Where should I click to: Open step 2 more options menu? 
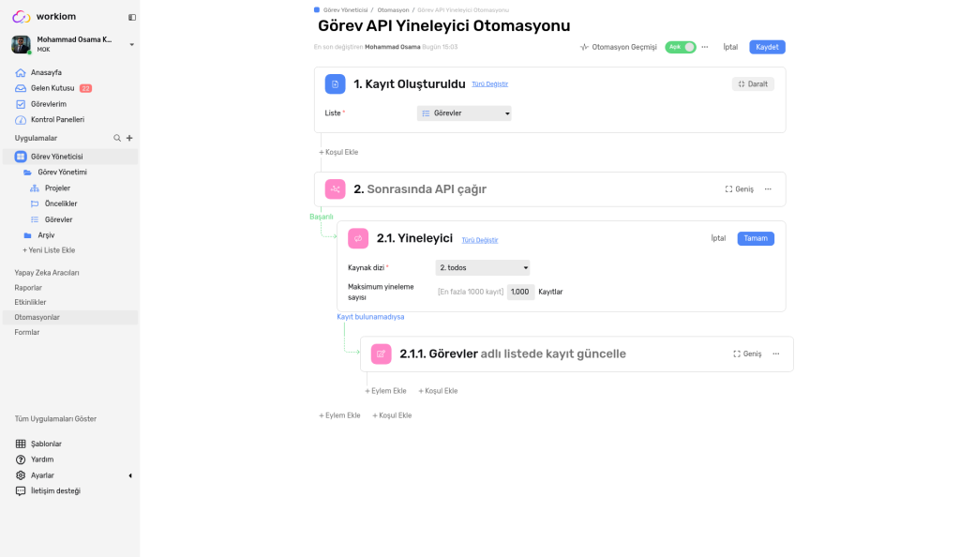point(768,189)
